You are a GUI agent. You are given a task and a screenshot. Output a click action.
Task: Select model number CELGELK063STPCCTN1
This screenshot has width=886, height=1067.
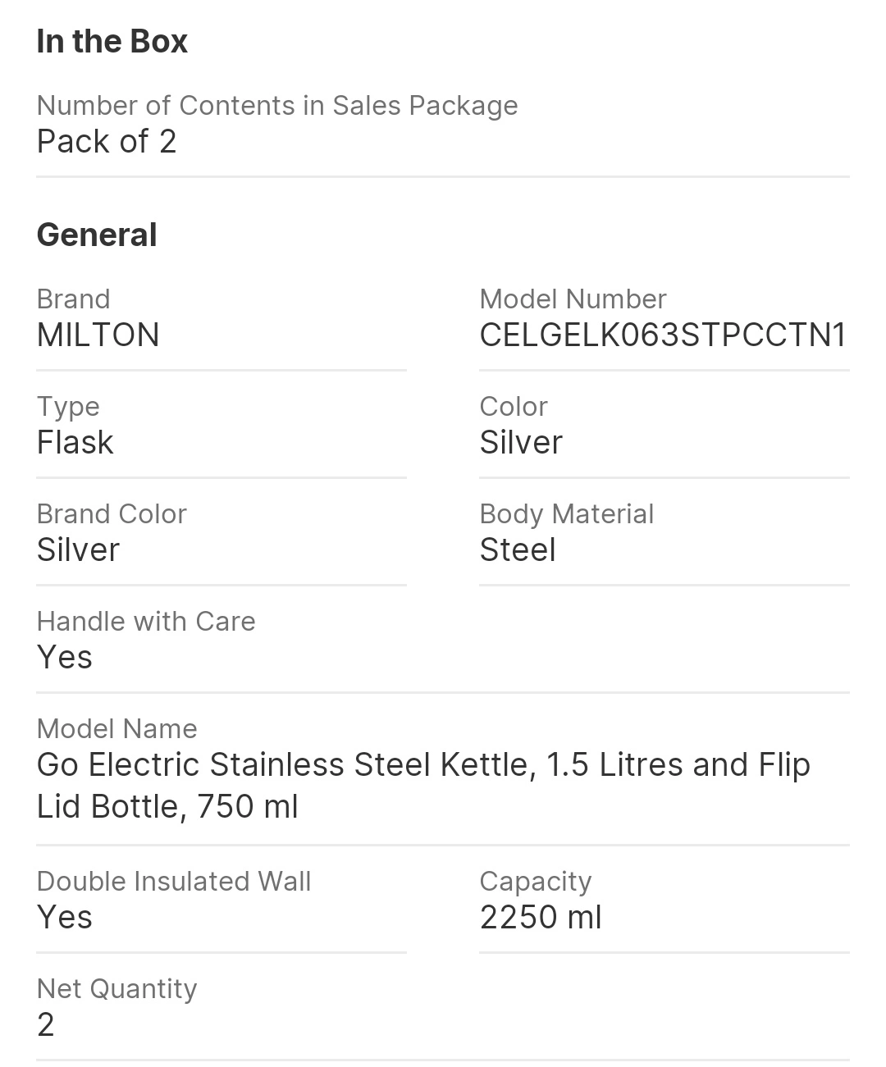pos(663,335)
